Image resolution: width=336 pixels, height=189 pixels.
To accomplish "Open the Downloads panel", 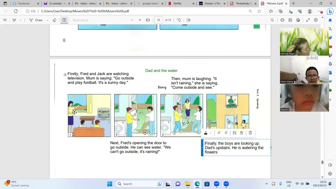I will [290, 11].
